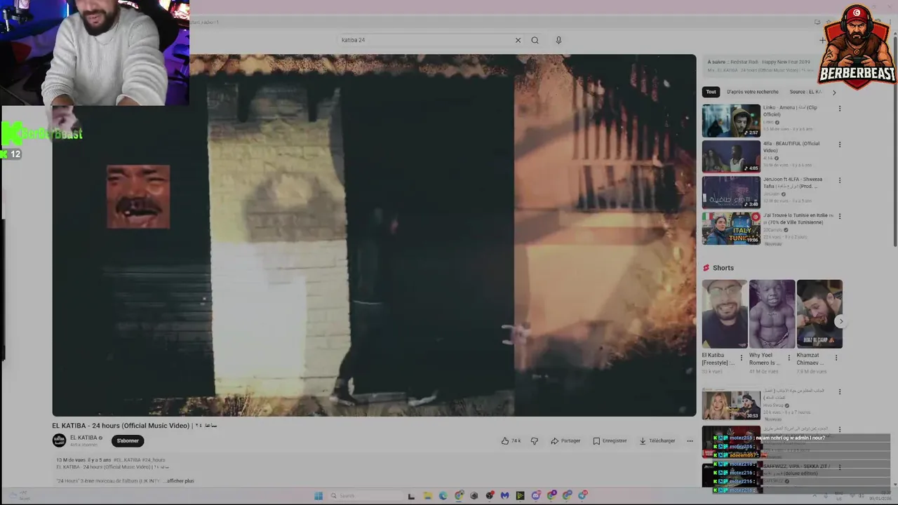Open 'JenJoon ft 4LFA - Shweaa Tafia' thumbnail
The height and width of the screenshot is (505, 898).
(x=731, y=192)
